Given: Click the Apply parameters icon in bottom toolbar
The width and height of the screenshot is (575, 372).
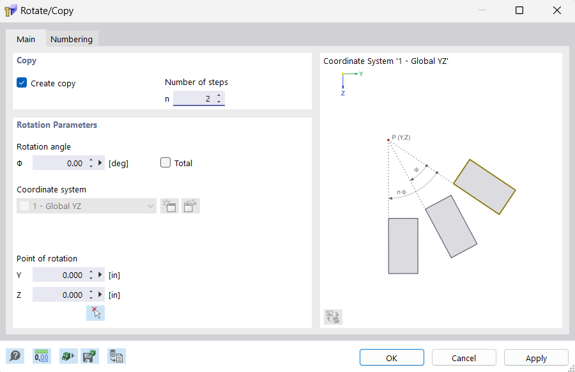Looking at the screenshot, I should point(68,356).
